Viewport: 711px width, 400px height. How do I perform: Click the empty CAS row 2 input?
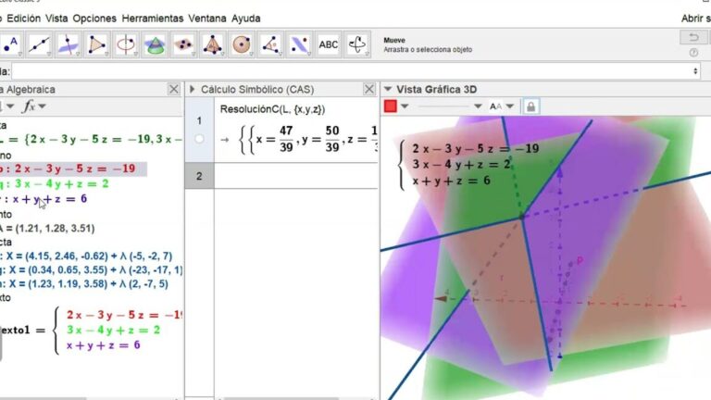pyautogui.click(x=296, y=176)
